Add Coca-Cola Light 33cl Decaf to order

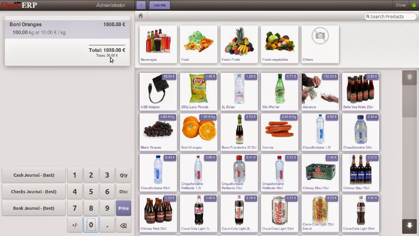click(320, 213)
